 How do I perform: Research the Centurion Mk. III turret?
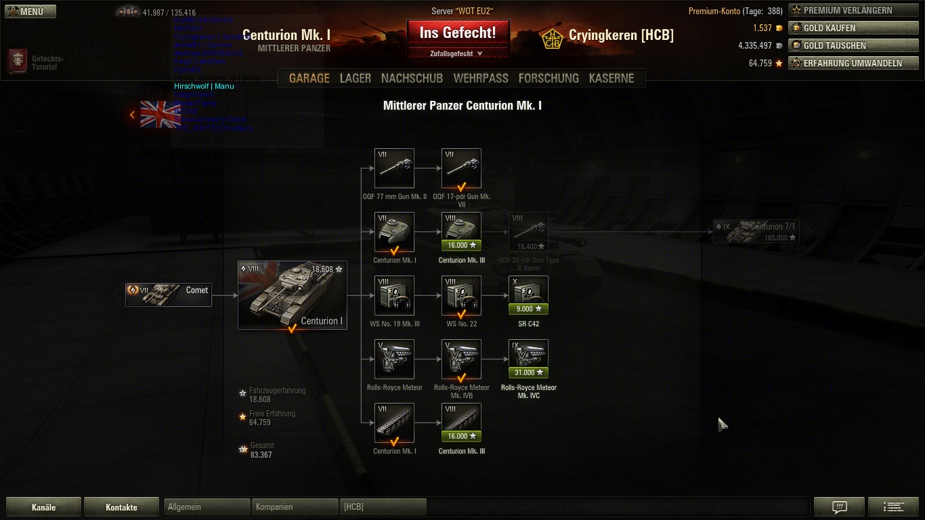(461, 232)
